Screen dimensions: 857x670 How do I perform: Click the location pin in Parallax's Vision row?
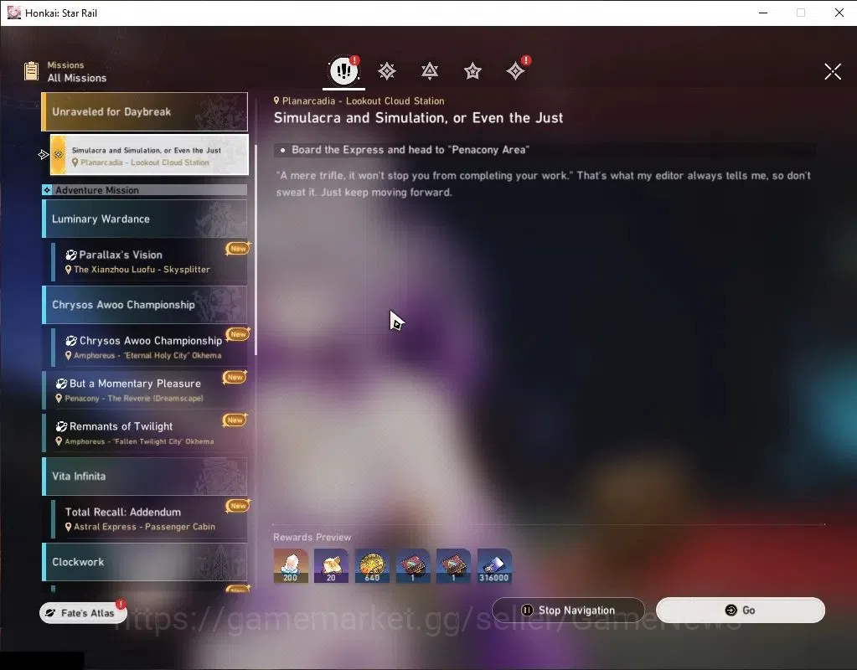(69, 270)
